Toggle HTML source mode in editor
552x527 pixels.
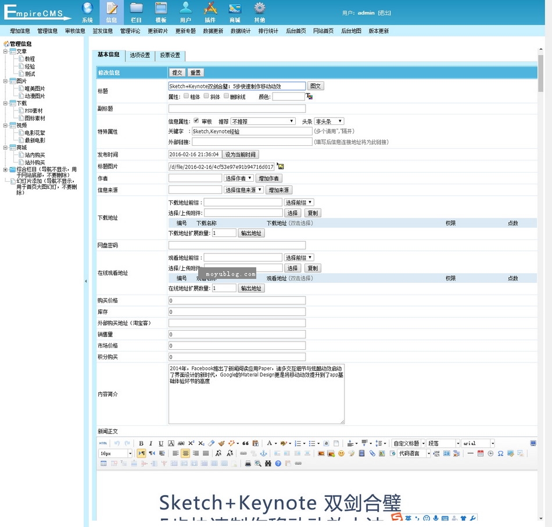[x=103, y=443]
